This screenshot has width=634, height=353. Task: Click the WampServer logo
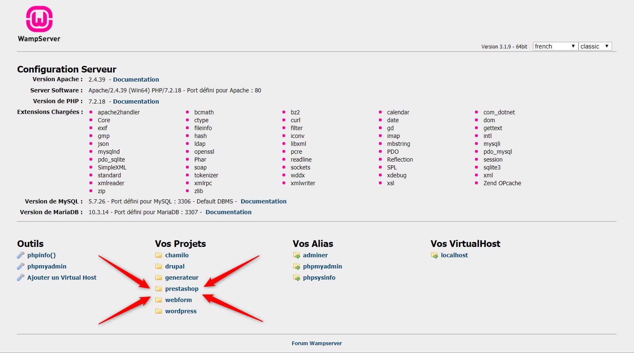39,24
